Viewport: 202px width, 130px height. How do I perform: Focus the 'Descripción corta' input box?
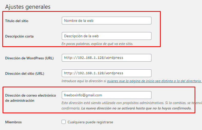point(106,36)
